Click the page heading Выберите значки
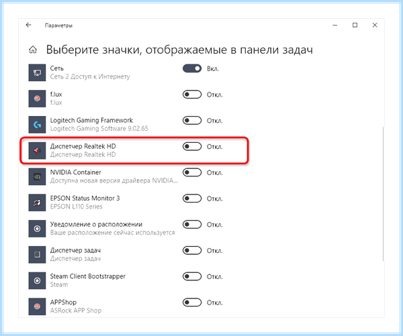This screenshot has width=403, height=336. 179,50
